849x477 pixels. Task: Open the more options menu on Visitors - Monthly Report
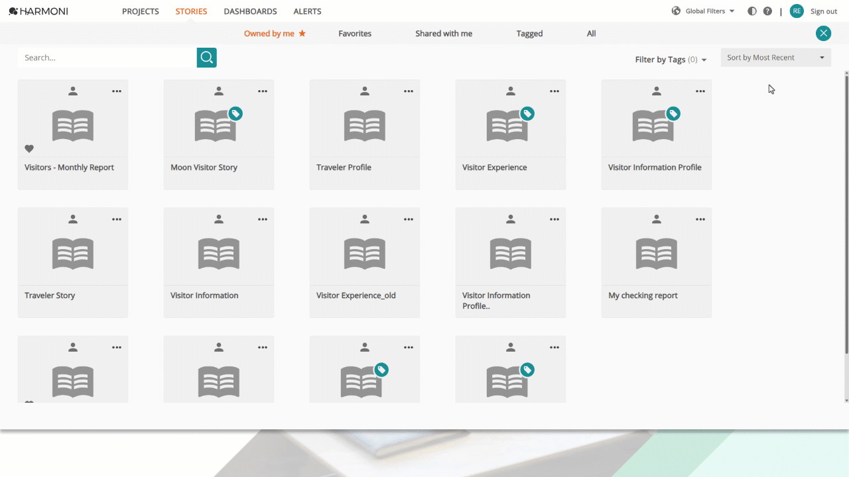pos(117,91)
